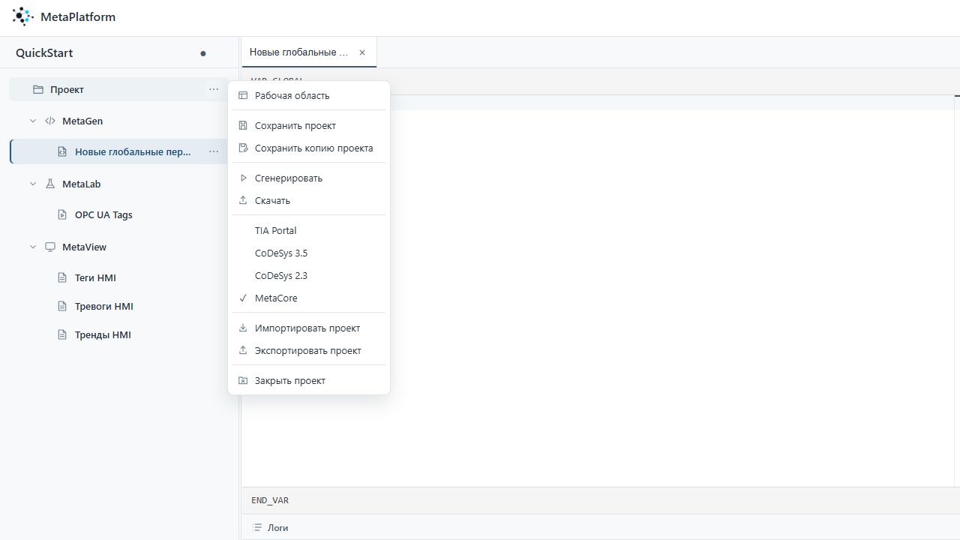Viewport: 960px width, 540px height.
Task: Click the unsaved dot indicator beside QuickStart
Action: 203,53
